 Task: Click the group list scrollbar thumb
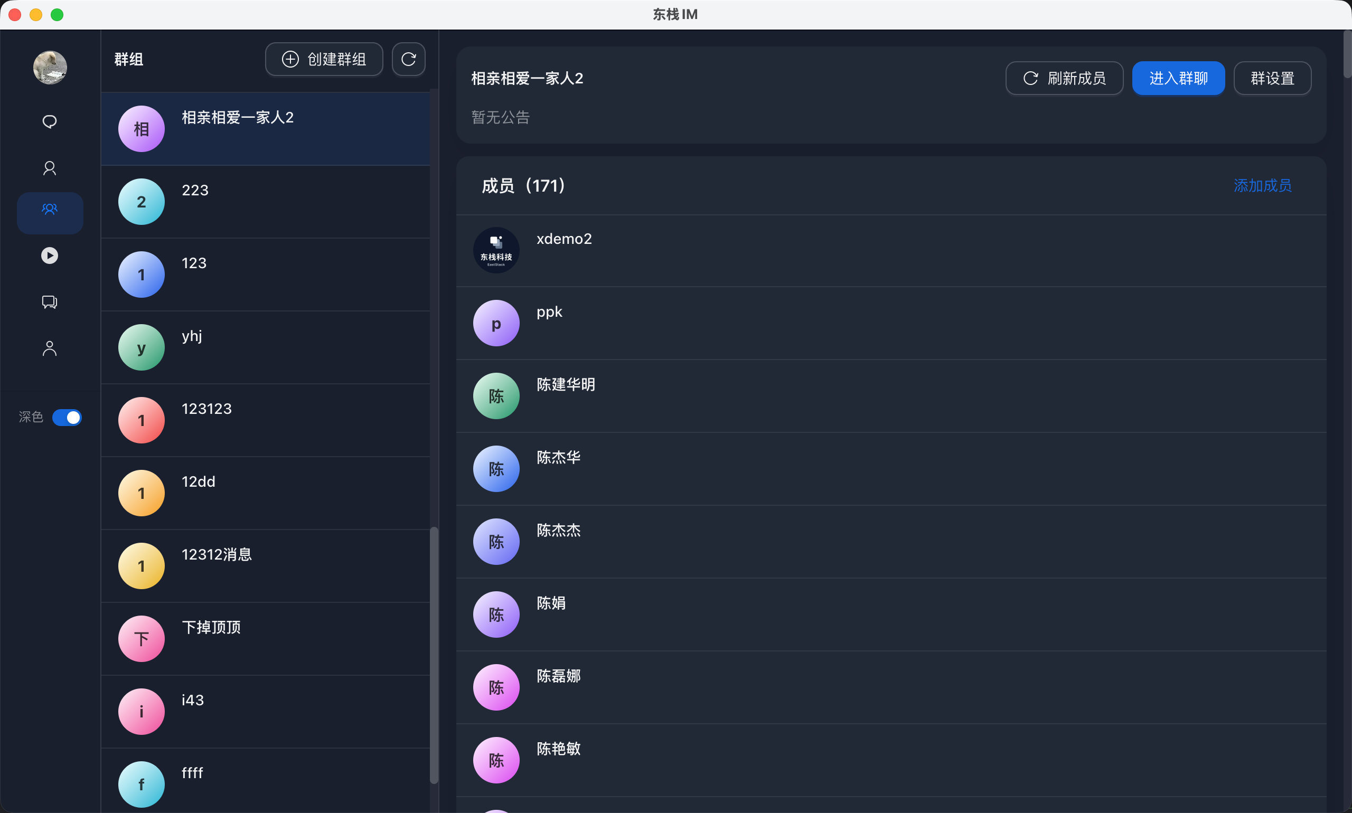pos(434,655)
